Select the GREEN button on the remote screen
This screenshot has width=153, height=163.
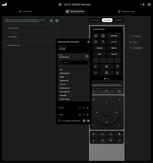[x=114, y=48]
